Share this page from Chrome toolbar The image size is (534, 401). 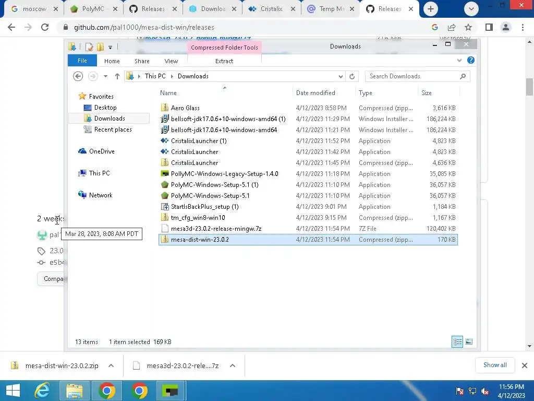[x=452, y=27]
